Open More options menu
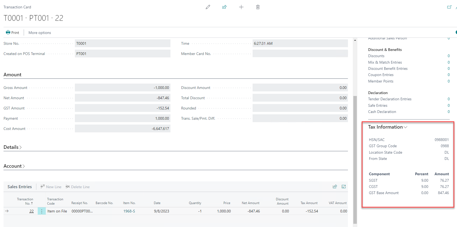 [40, 33]
